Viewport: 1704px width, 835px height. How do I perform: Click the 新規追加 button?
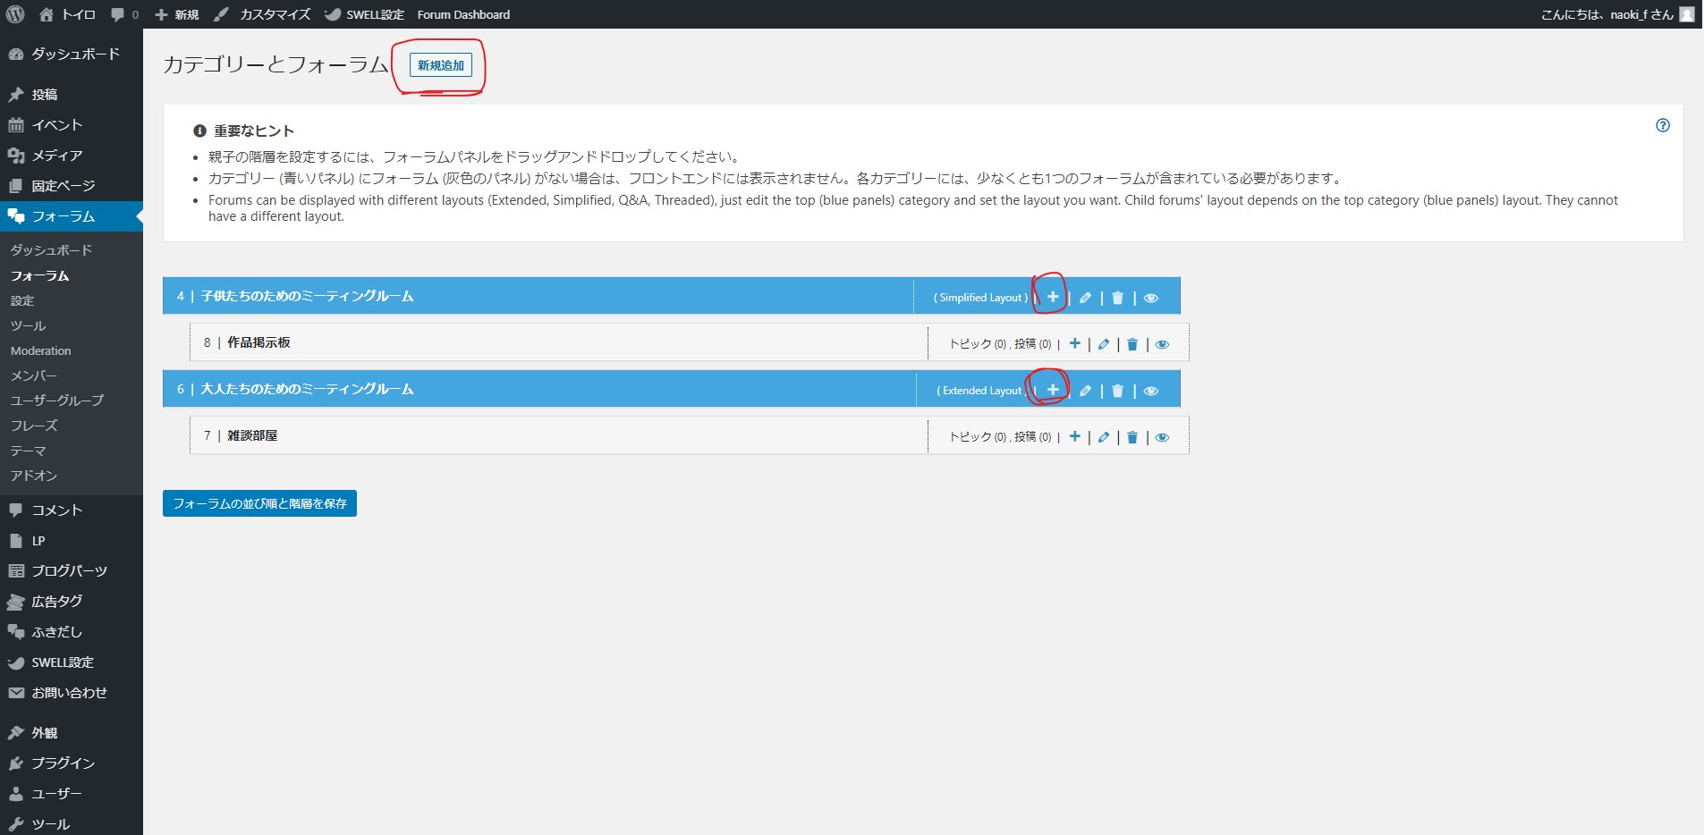[441, 65]
